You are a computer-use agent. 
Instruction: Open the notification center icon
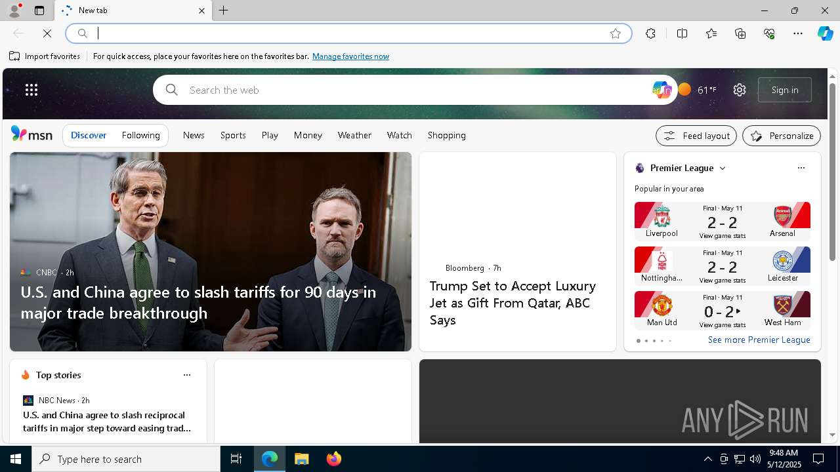tap(818, 459)
